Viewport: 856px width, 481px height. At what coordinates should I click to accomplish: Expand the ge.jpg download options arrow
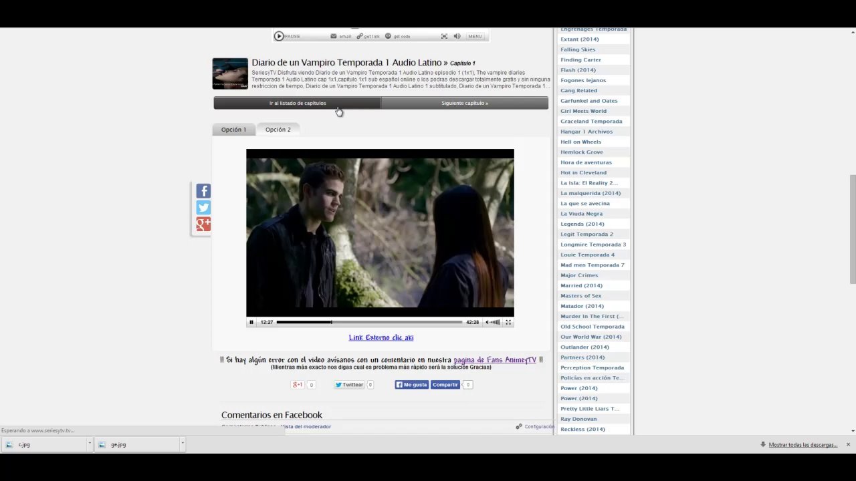182,444
